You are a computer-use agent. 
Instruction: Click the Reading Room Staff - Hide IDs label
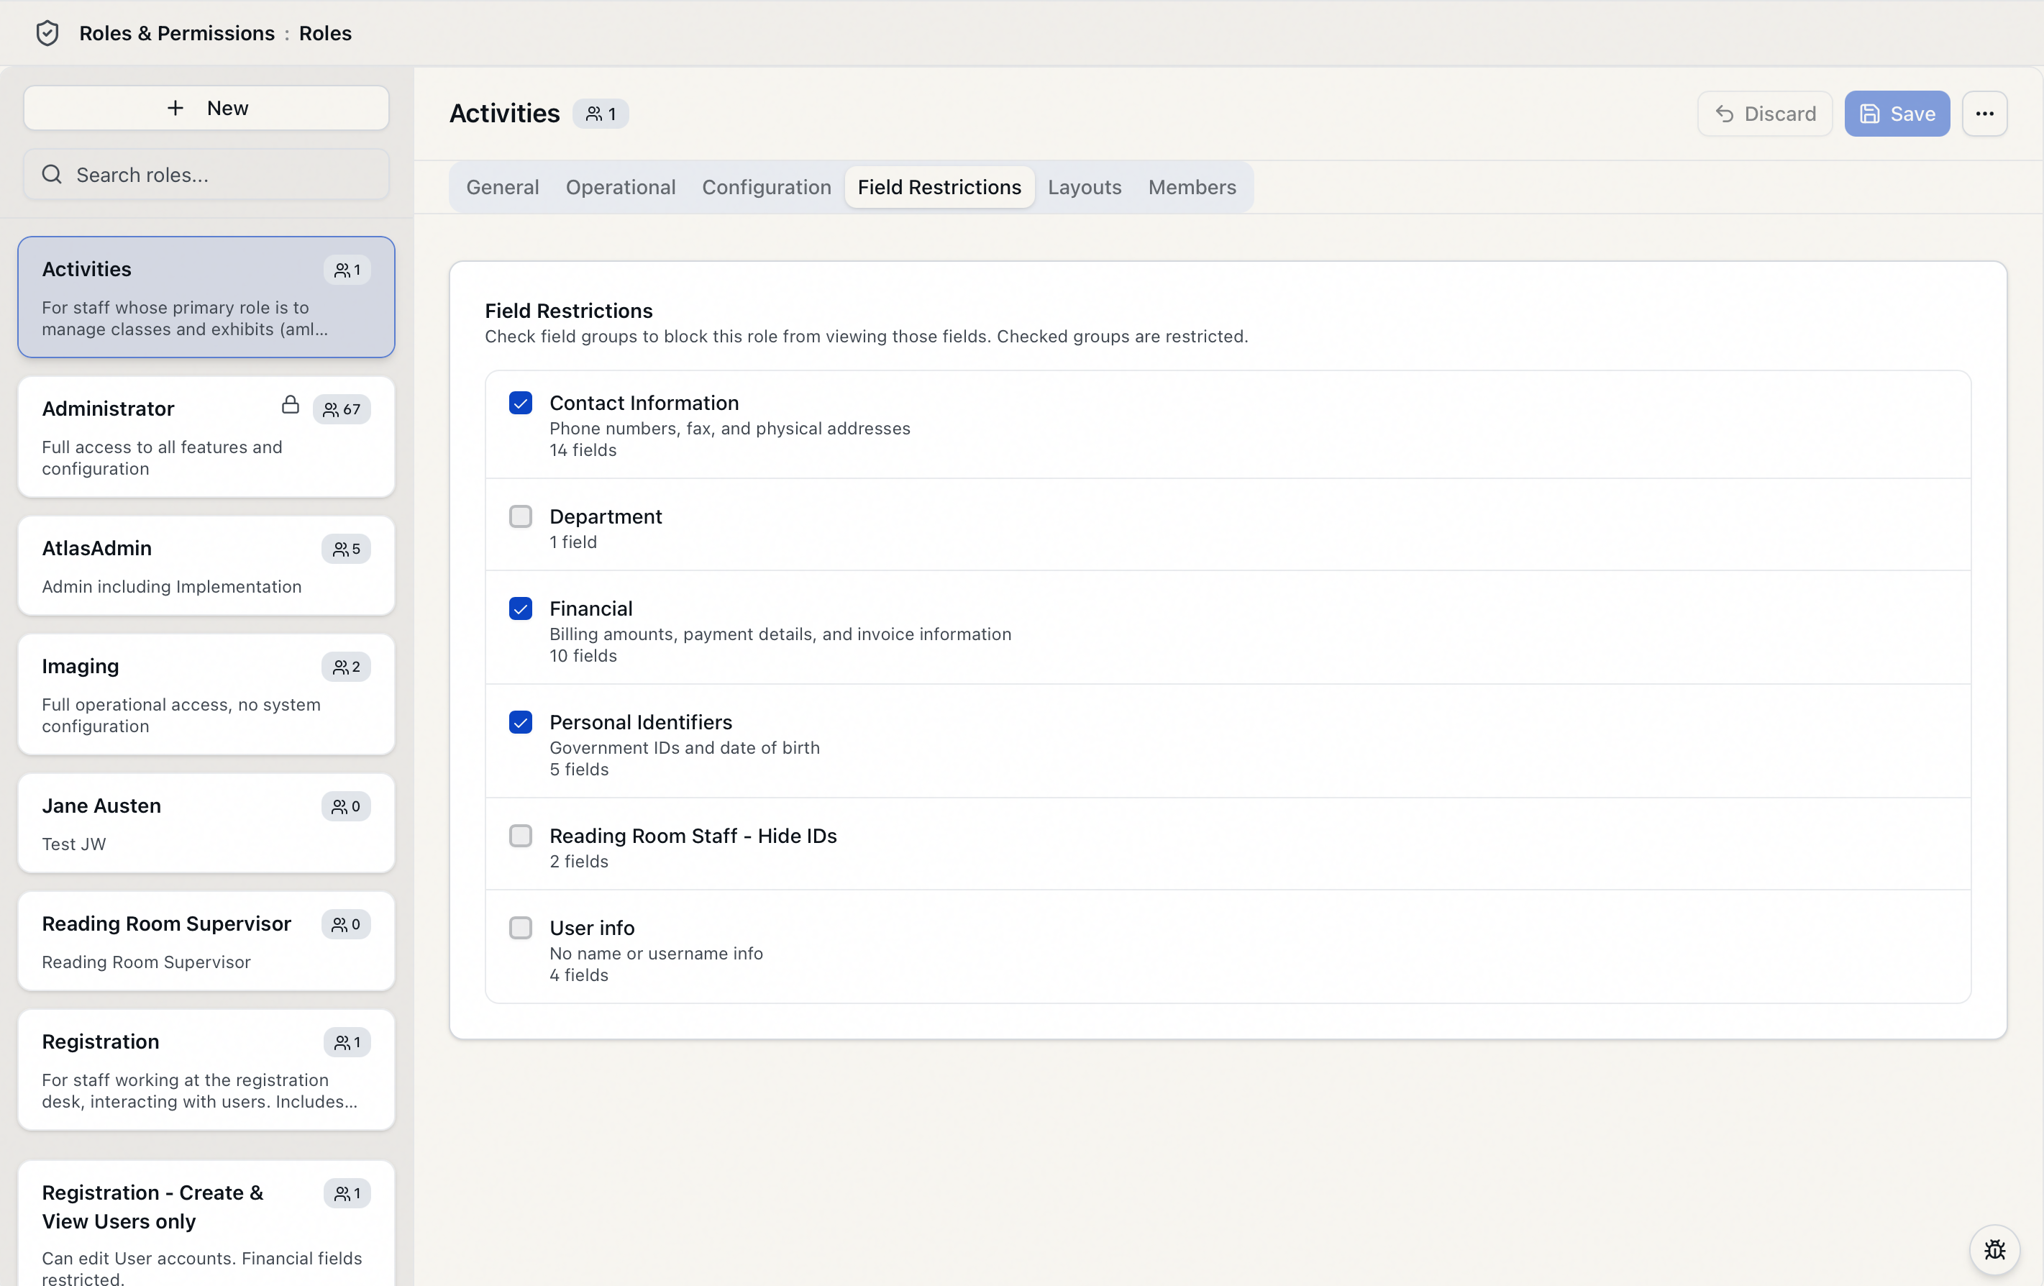click(x=693, y=836)
